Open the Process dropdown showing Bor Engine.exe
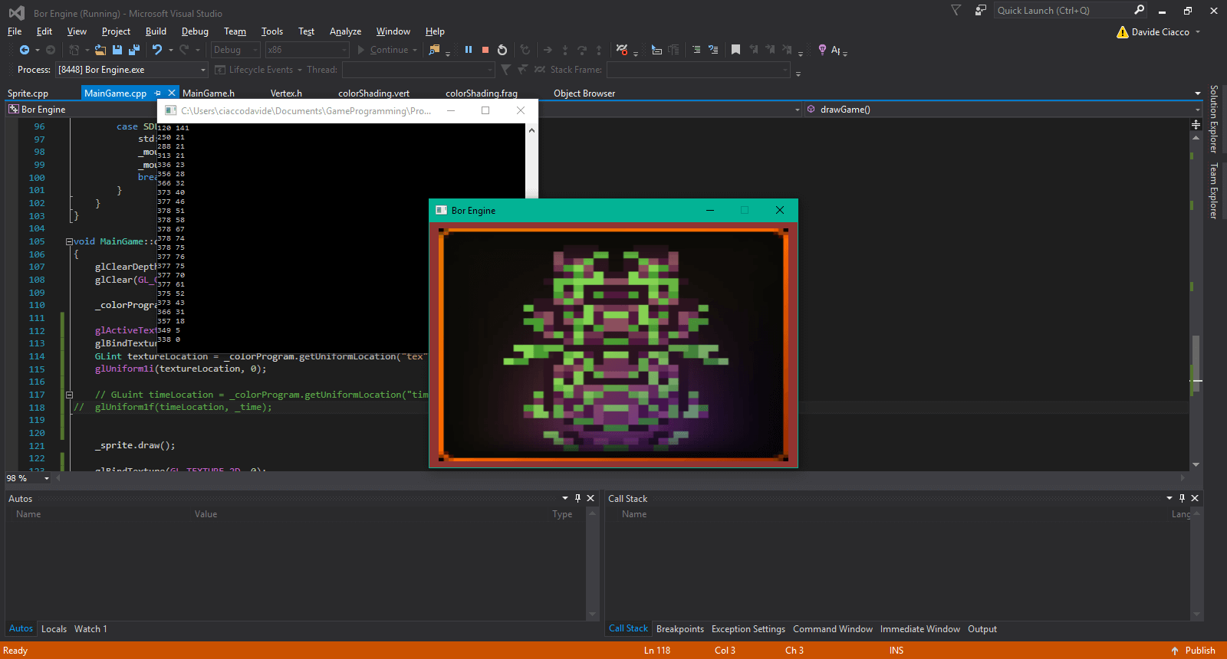 [x=203, y=70]
